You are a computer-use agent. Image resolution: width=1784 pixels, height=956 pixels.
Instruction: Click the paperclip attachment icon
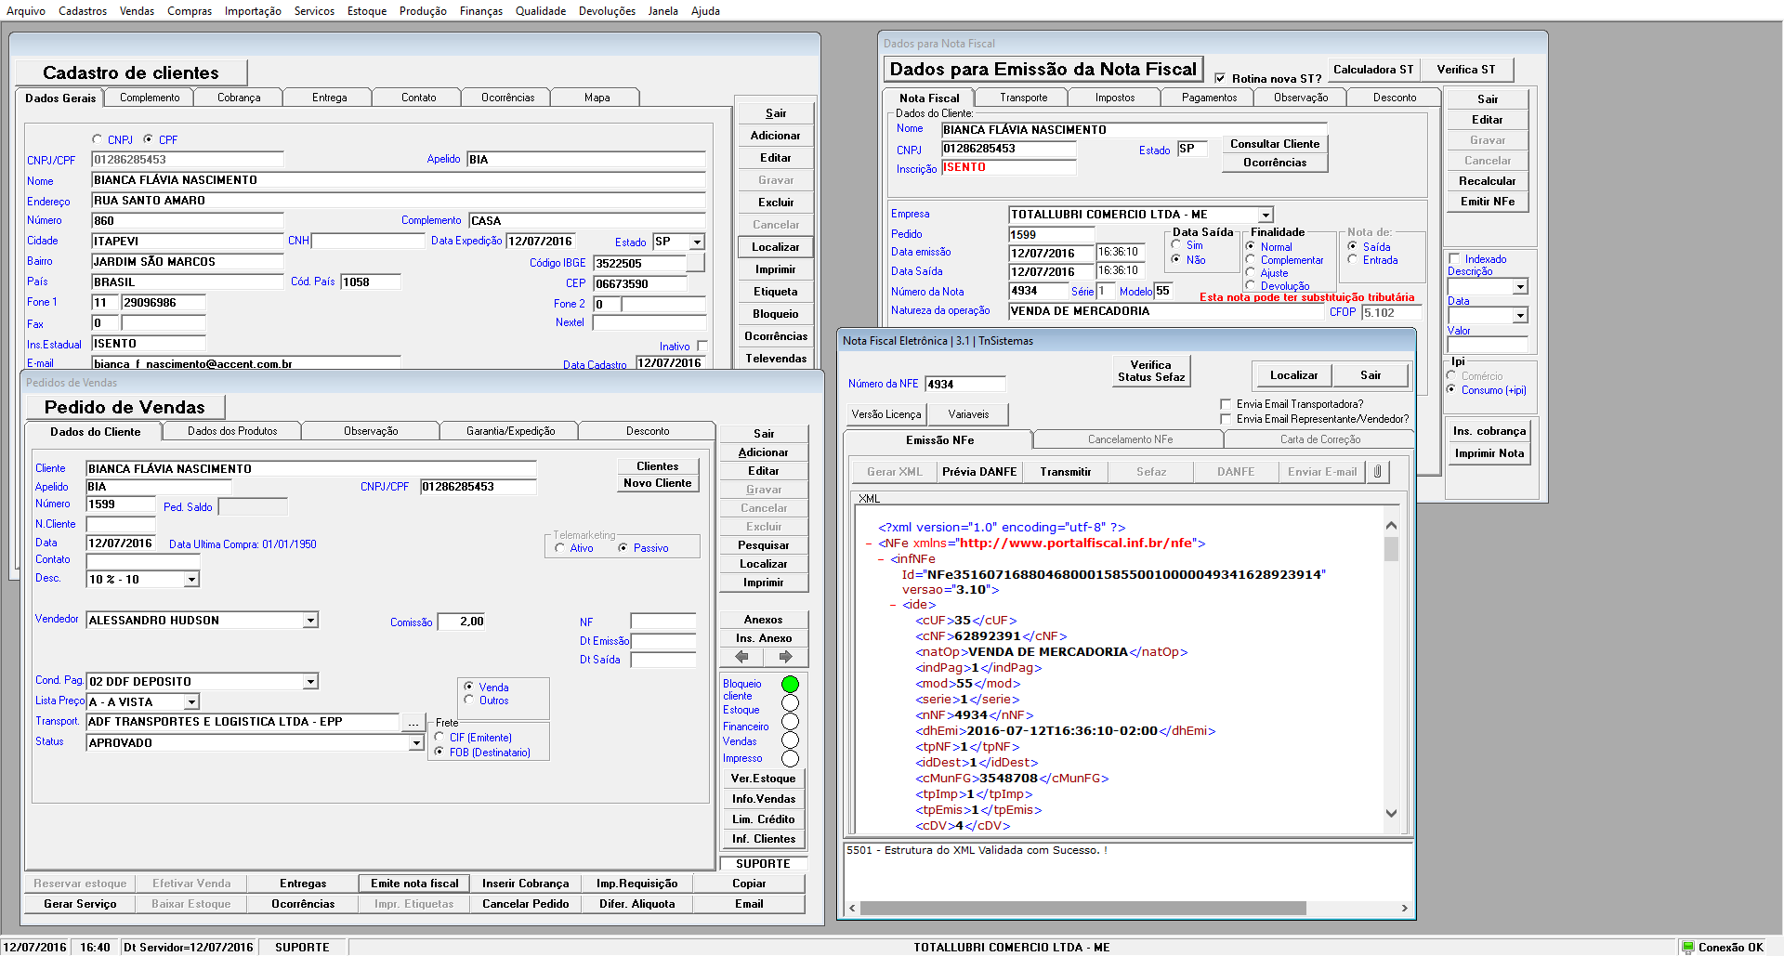click(x=1377, y=472)
